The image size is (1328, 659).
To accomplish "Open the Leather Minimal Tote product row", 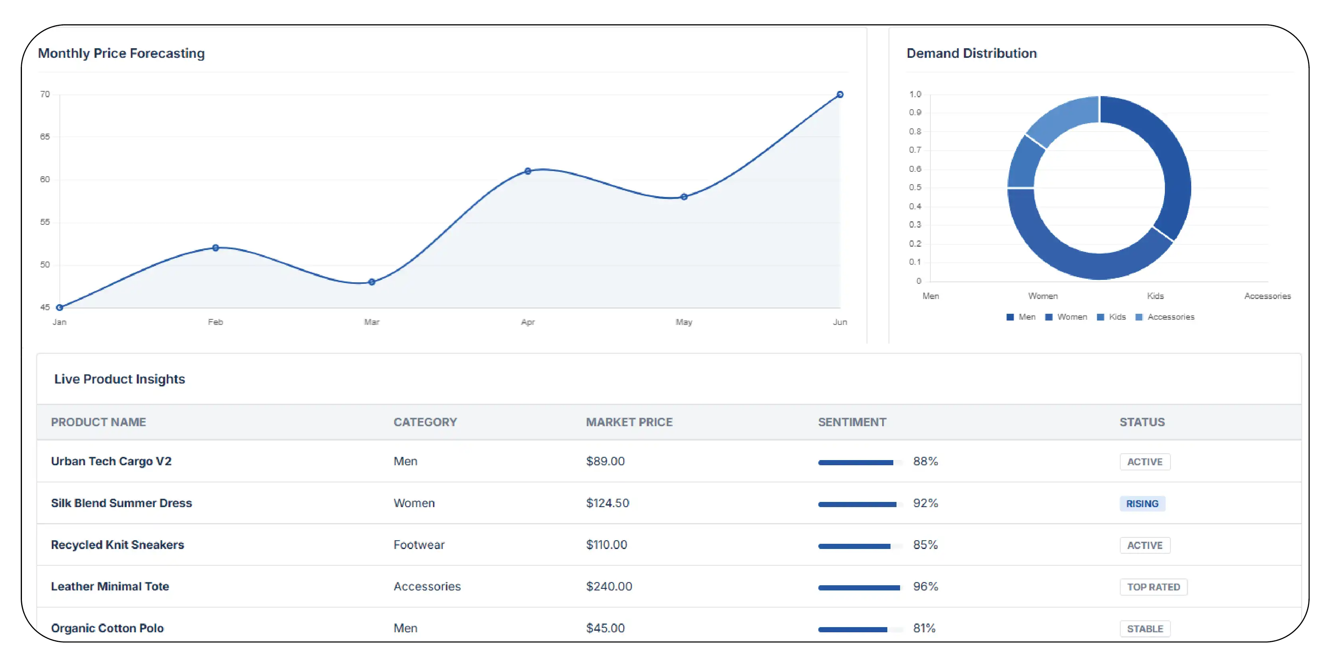I will point(110,586).
